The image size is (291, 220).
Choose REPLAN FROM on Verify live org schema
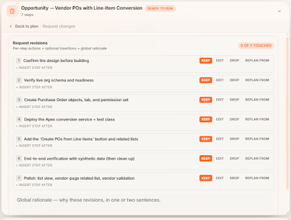click(x=257, y=80)
